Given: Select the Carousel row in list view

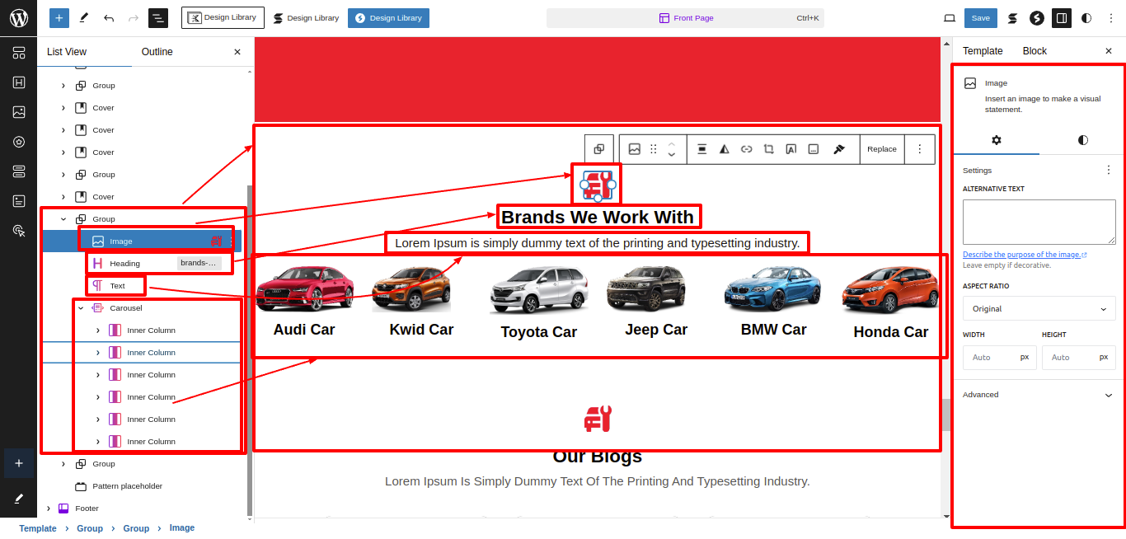Looking at the screenshot, I should point(141,308).
